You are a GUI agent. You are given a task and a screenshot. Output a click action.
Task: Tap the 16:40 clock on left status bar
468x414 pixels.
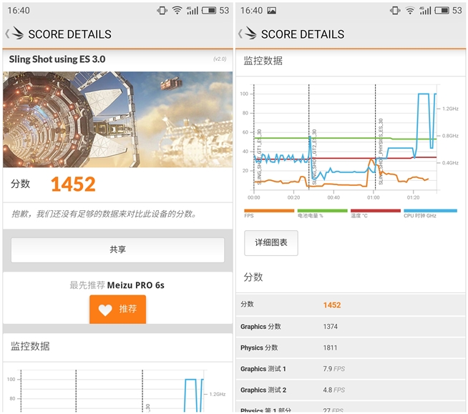[x=19, y=11]
